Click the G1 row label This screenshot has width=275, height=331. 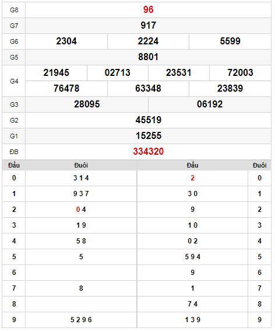pyautogui.click(x=14, y=136)
